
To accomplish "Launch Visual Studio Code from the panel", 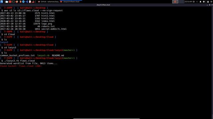I will click(27, 2).
